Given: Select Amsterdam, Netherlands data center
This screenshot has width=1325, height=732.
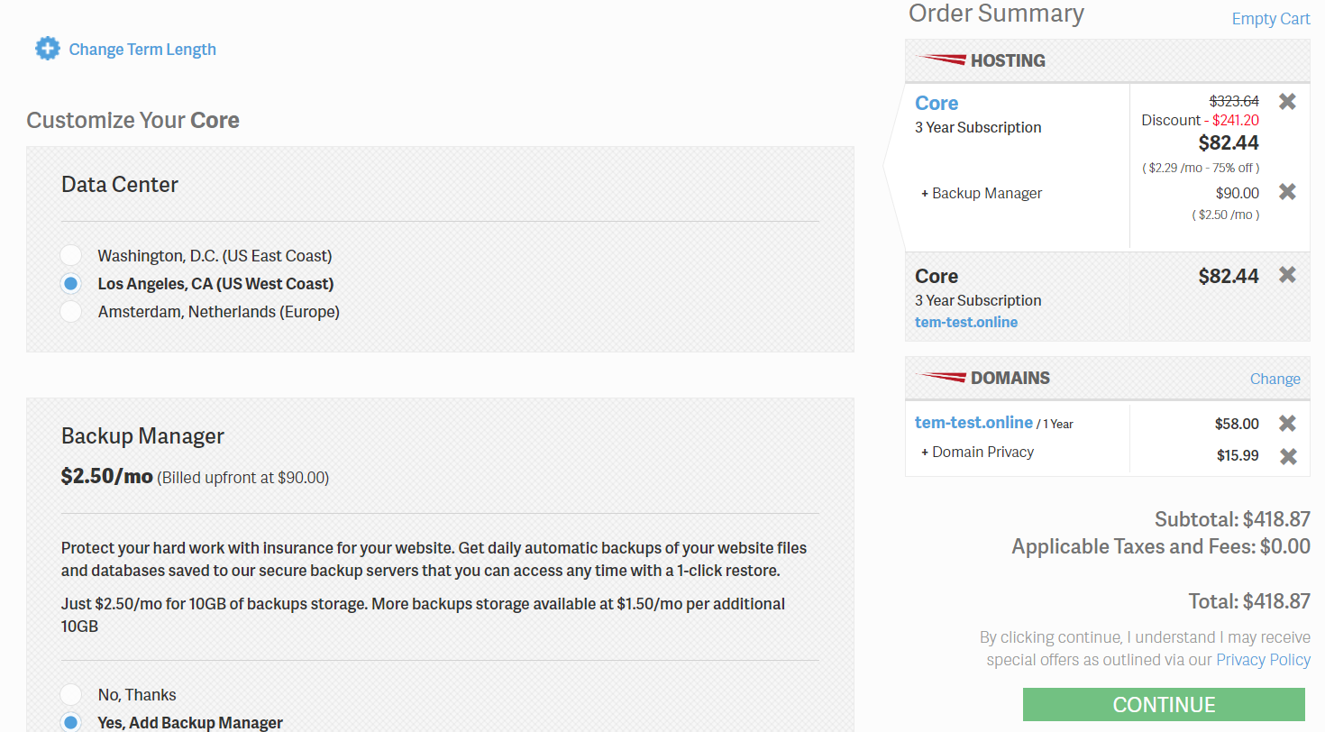Looking at the screenshot, I should (x=71, y=312).
